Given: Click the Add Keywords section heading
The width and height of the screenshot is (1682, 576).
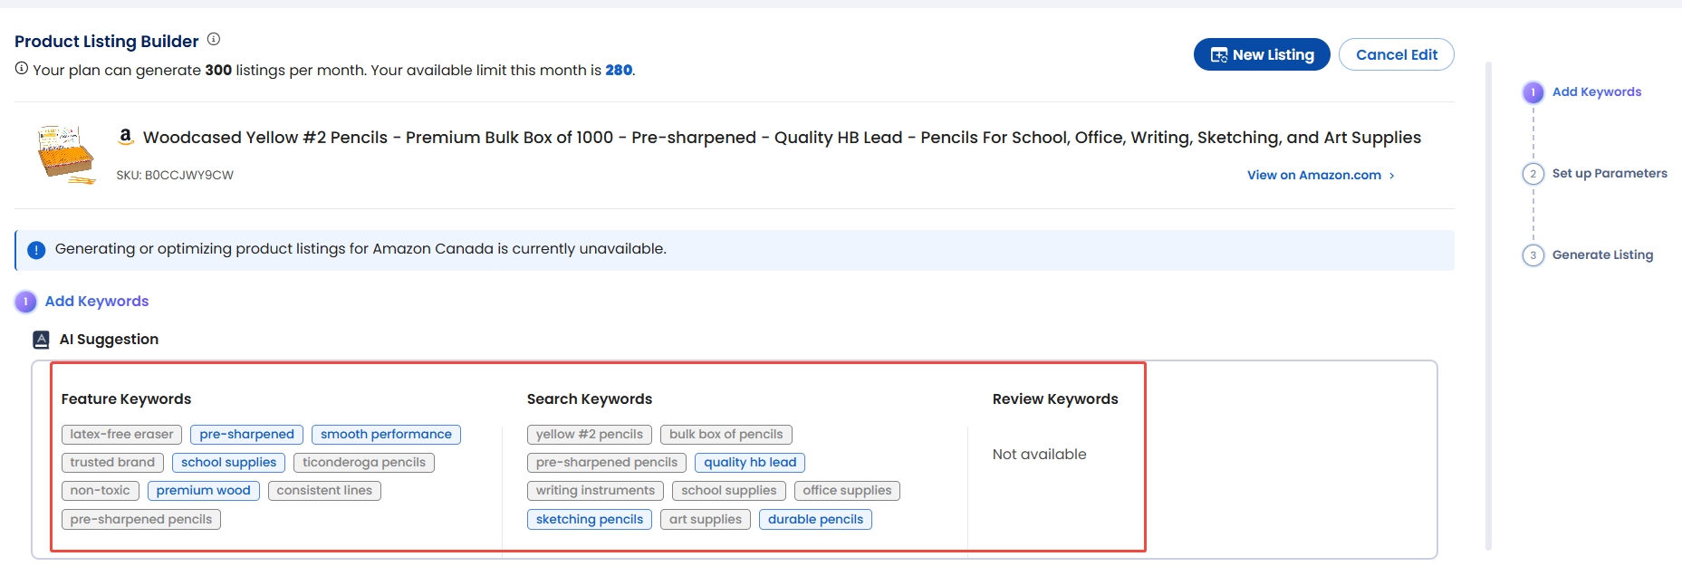Looking at the screenshot, I should [x=97, y=302].
